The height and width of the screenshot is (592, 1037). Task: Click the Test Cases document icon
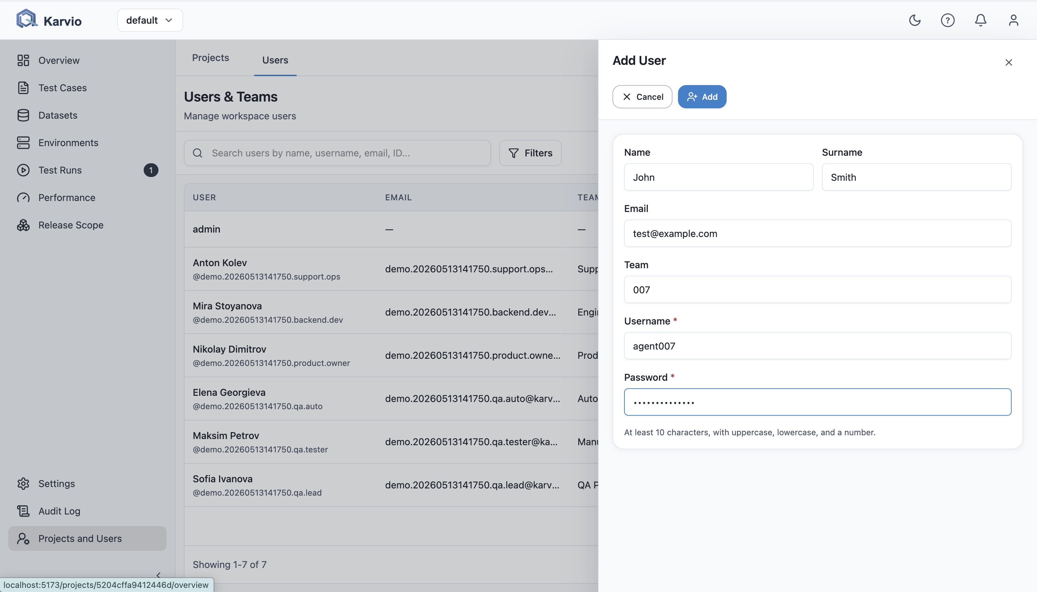click(x=23, y=88)
